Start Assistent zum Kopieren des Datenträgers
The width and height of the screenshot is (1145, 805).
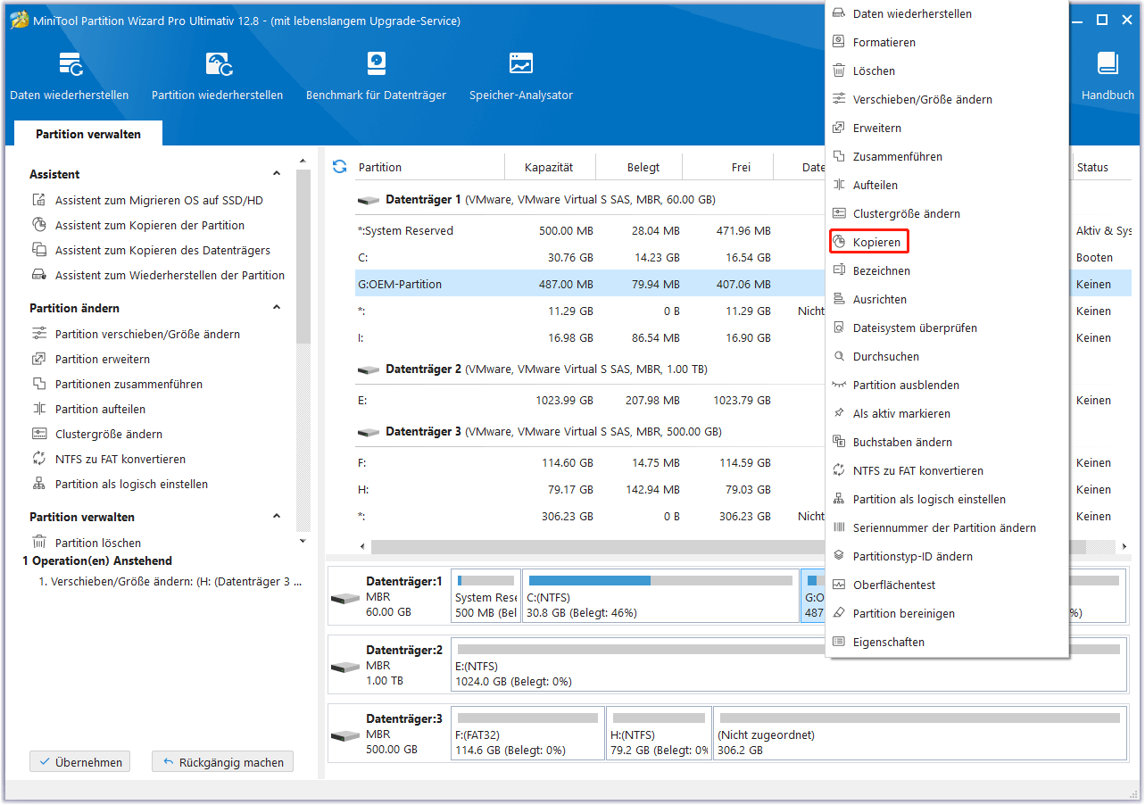162,251
